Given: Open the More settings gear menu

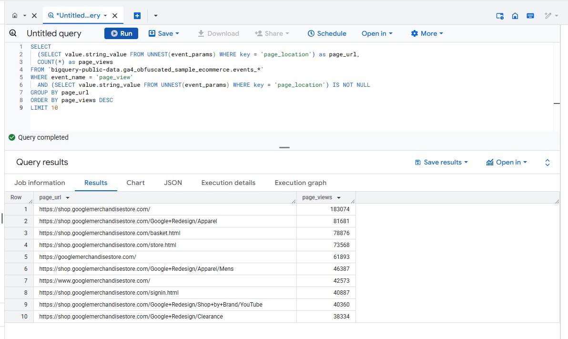Looking at the screenshot, I should [x=427, y=33].
